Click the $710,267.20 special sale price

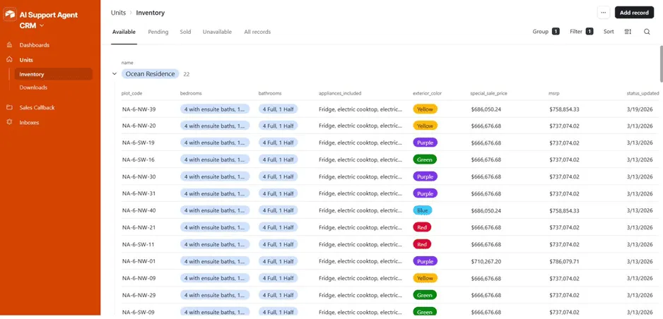pos(486,262)
